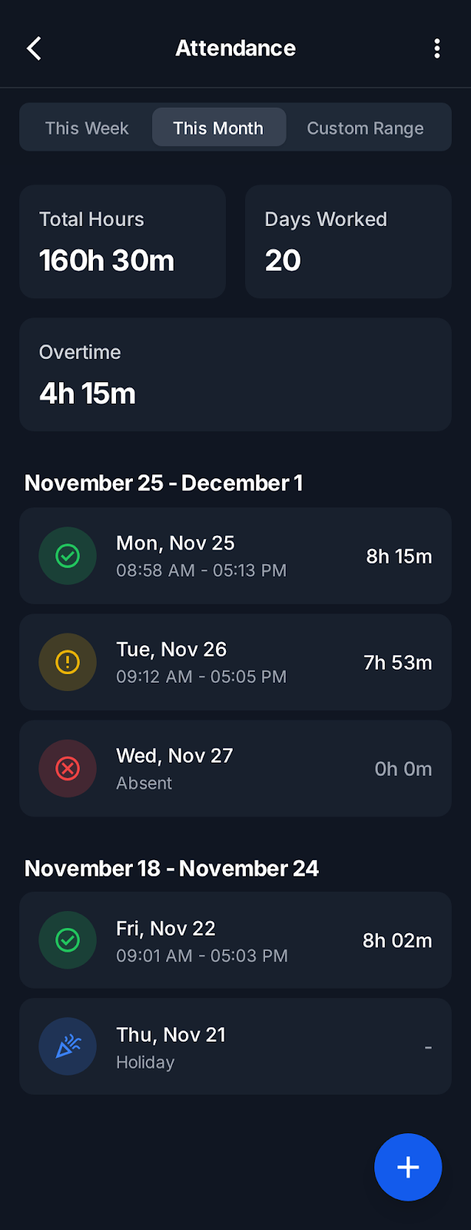The height and width of the screenshot is (1230, 471).
Task: Select the This Month tab
Action: click(218, 128)
